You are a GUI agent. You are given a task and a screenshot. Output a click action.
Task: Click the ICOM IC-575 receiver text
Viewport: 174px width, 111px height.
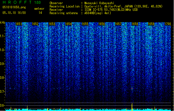pyautogui.click(x=111, y=10)
